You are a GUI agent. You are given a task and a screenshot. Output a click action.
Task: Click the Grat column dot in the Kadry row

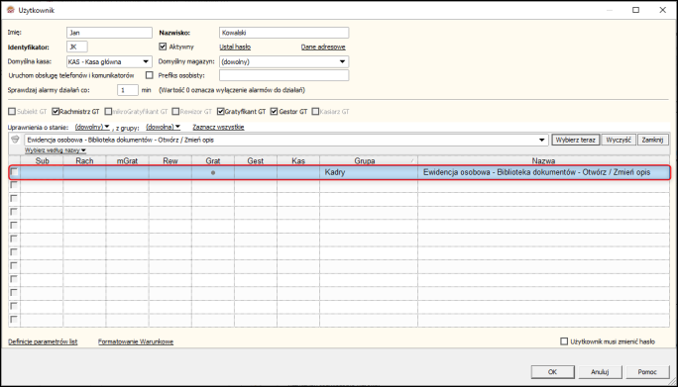pyautogui.click(x=213, y=173)
